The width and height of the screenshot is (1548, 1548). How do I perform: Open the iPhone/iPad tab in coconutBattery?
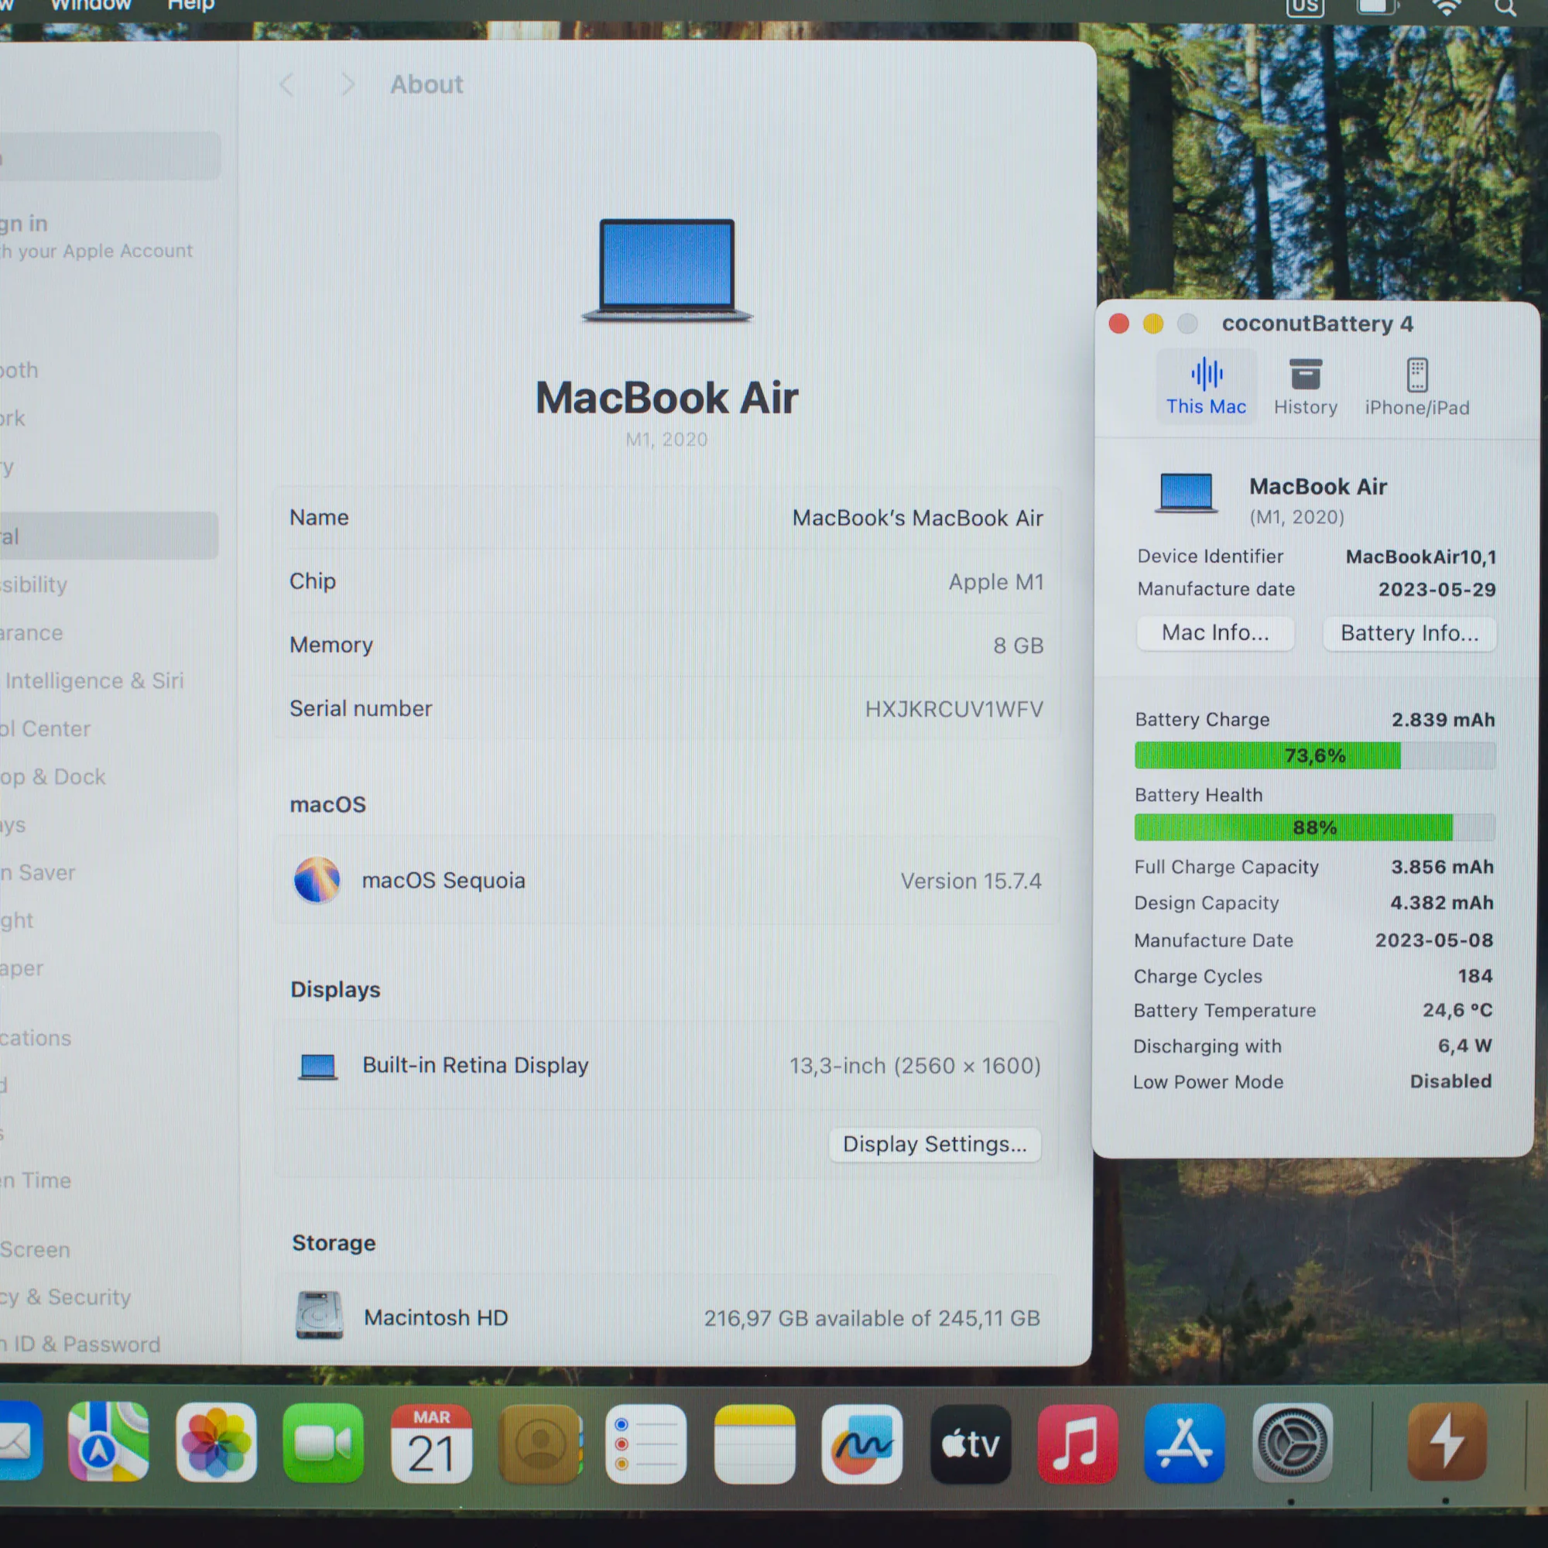pos(1416,387)
